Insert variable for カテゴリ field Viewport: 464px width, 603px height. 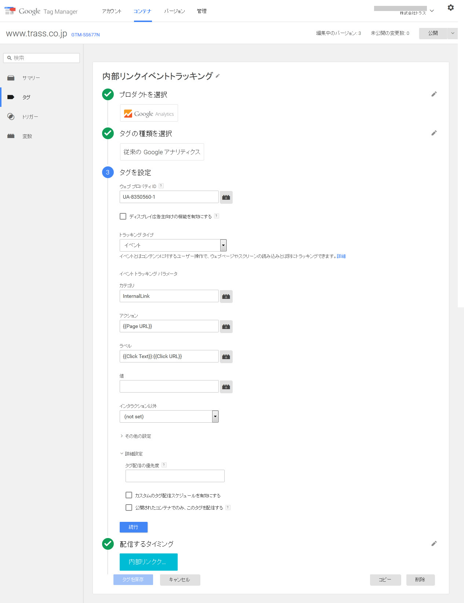(x=226, y=296)
